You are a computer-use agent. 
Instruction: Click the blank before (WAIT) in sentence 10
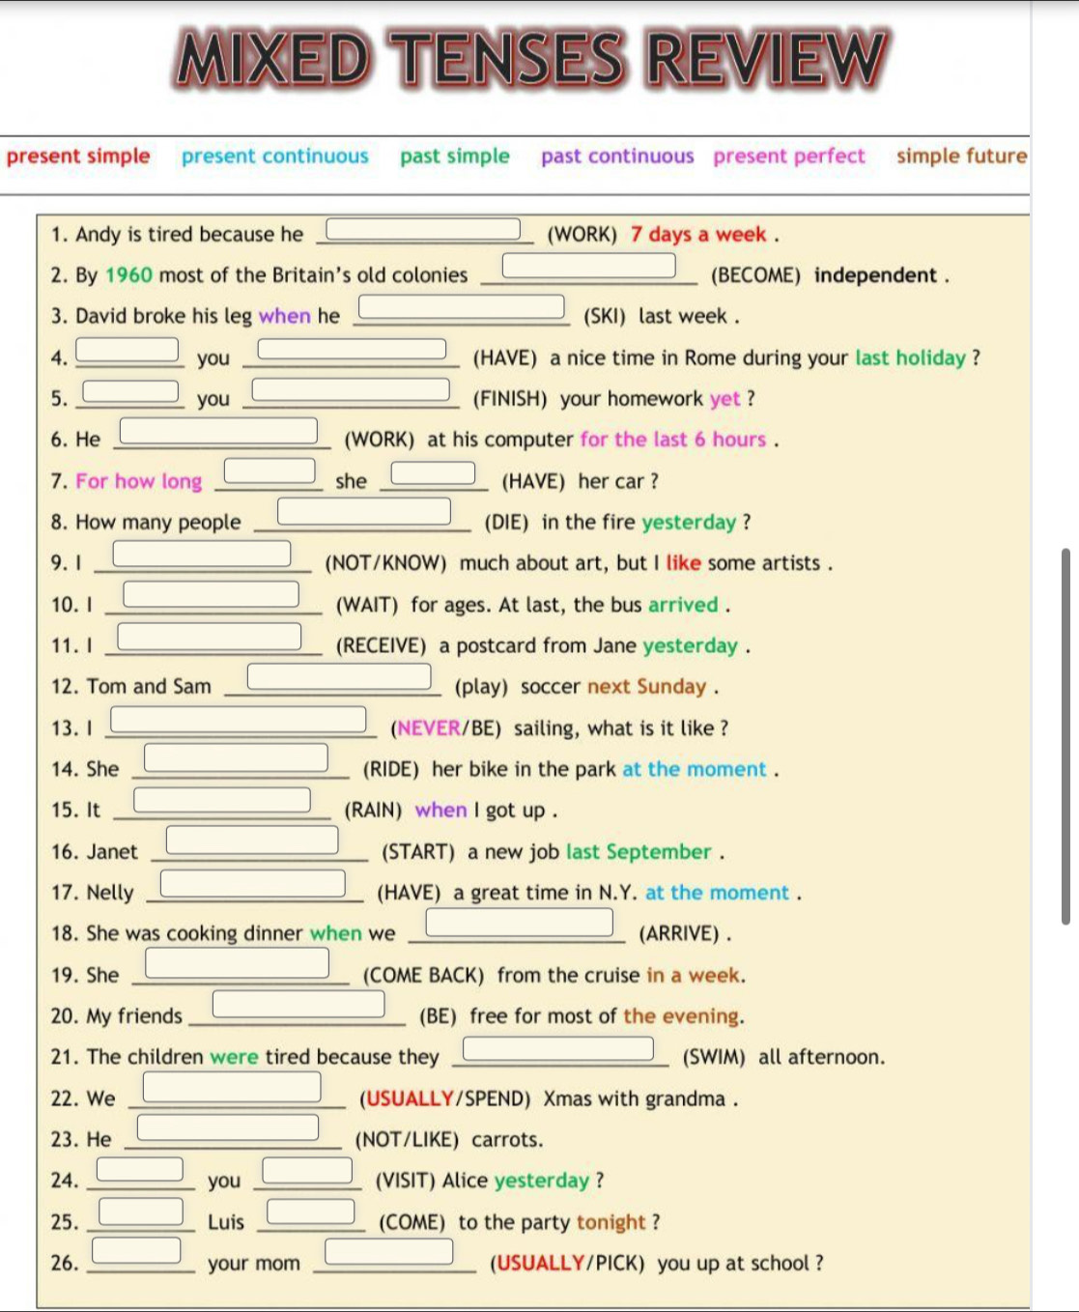point(212,594)
